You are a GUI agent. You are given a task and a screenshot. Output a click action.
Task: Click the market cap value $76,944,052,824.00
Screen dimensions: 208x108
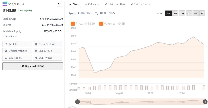(51, 19)
